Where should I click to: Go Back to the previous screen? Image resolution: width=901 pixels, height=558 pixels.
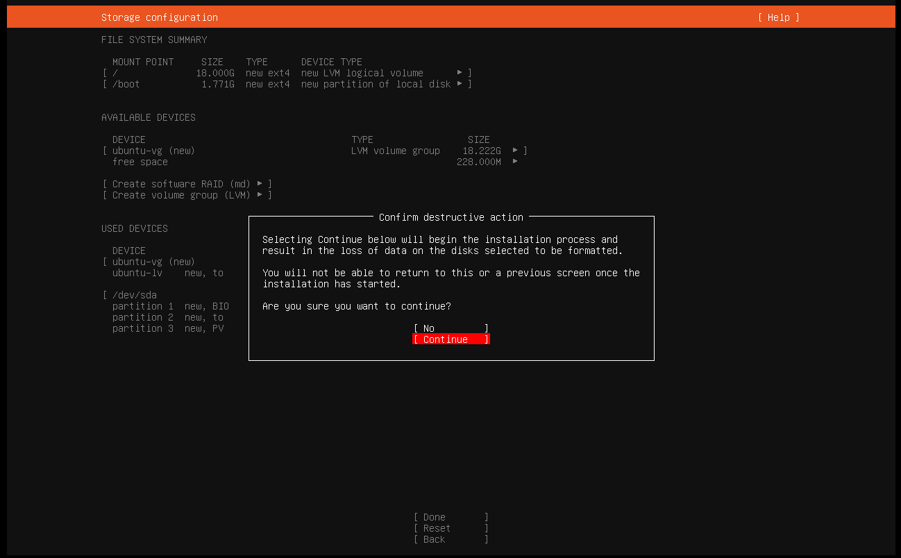[x=450, y=539]
